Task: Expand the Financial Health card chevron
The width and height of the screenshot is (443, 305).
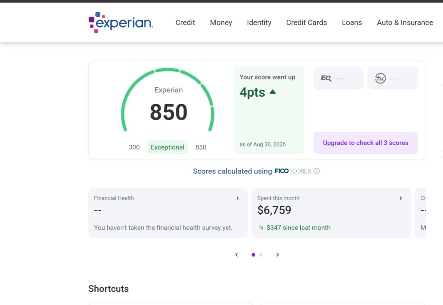Action: [238, 198]
